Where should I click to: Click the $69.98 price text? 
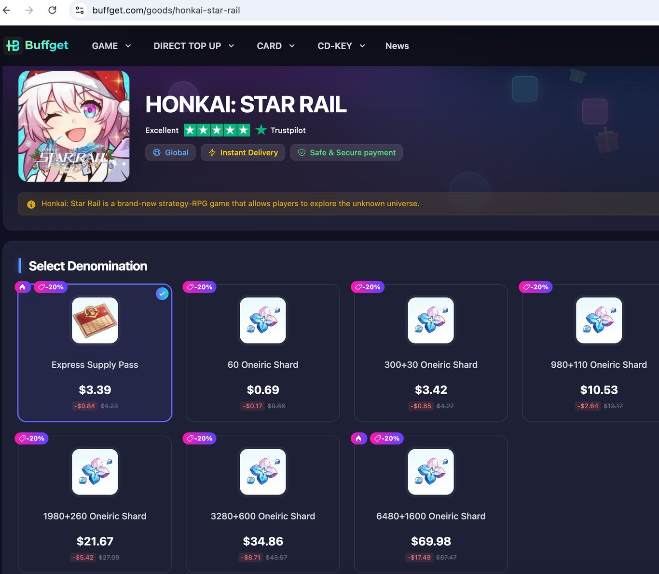(431, 541)
